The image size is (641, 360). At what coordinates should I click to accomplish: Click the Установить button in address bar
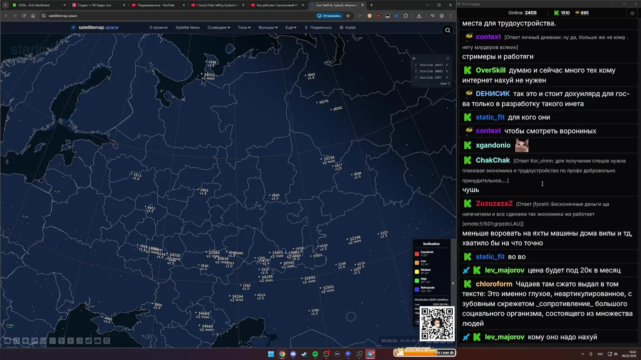(329, 15)
